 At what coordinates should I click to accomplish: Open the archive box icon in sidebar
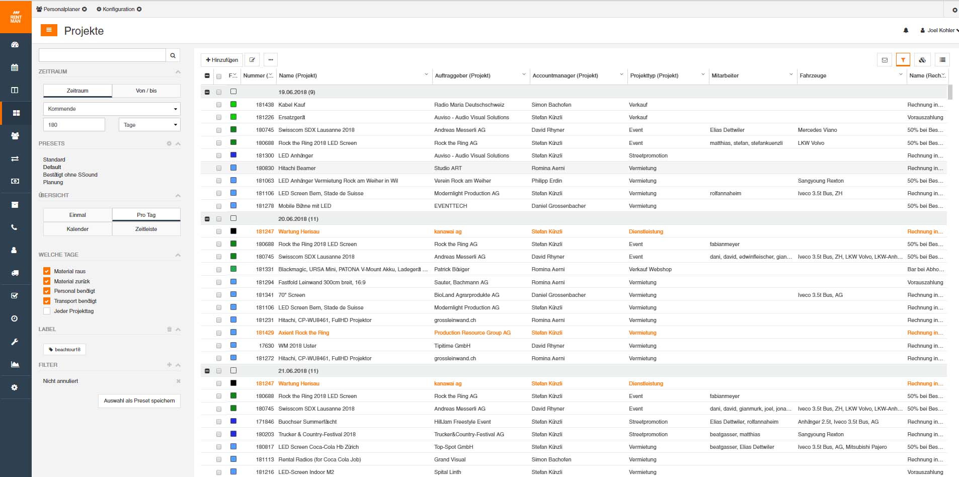(x=15, y=205)
